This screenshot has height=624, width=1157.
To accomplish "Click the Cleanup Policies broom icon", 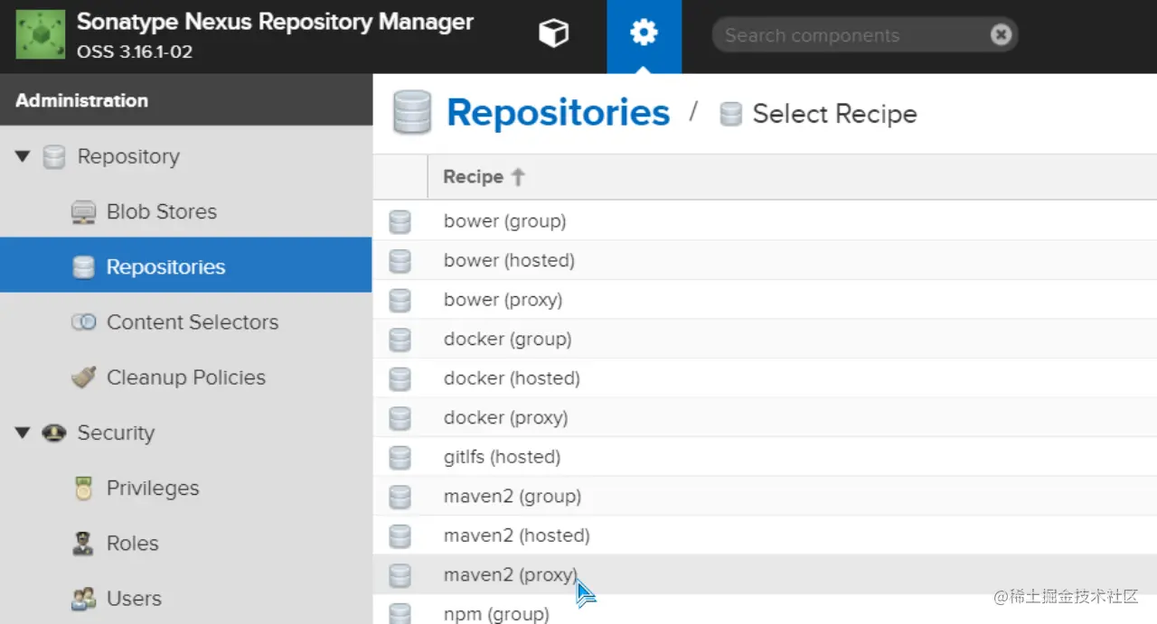I will tap(83, 377).
